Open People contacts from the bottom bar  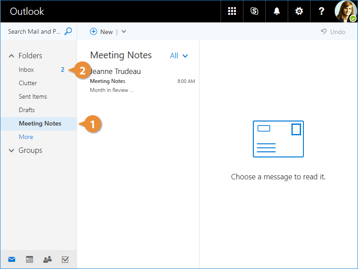pos(47,259)
